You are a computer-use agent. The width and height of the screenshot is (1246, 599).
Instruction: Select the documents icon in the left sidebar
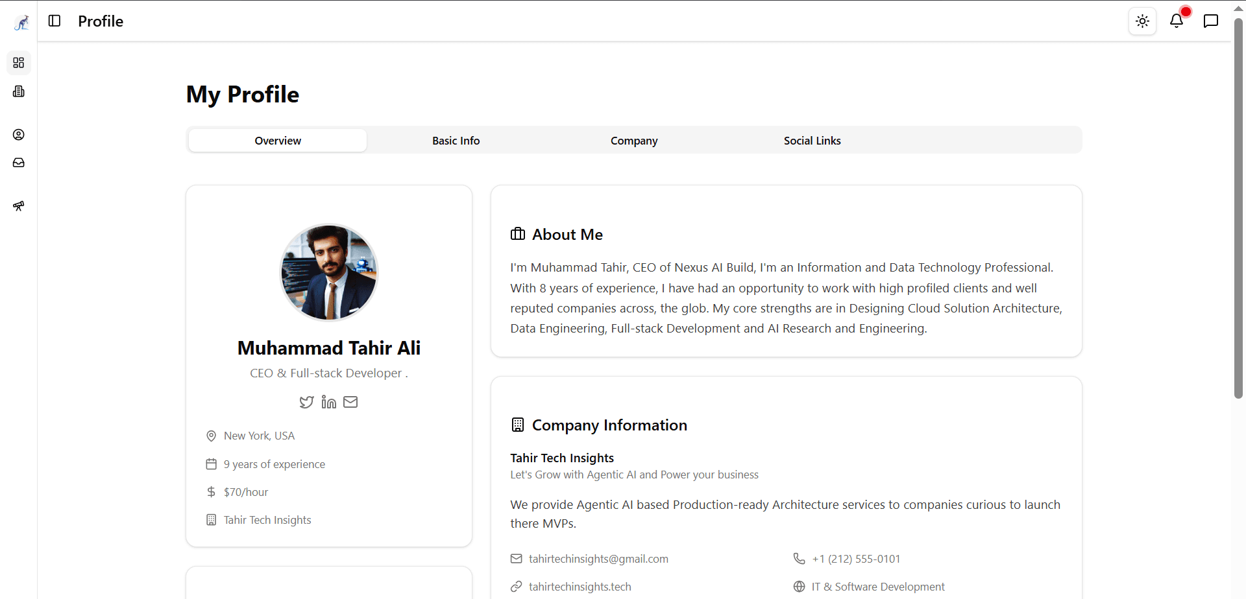coord(18,91)
